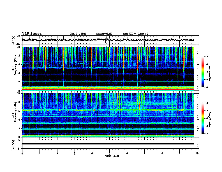
Task: Click the ch.2 color scale log(PSD) label
Action: [210, 120]
